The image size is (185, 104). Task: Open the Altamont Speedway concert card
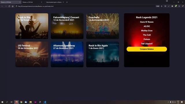pyautogui.click(x=67, y=54)
